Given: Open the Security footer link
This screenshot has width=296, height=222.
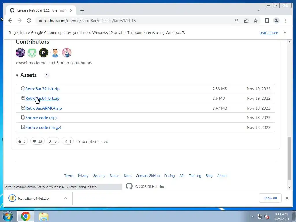Looking at the screenshot, I should pyautogui.click(x=99, y=176).
